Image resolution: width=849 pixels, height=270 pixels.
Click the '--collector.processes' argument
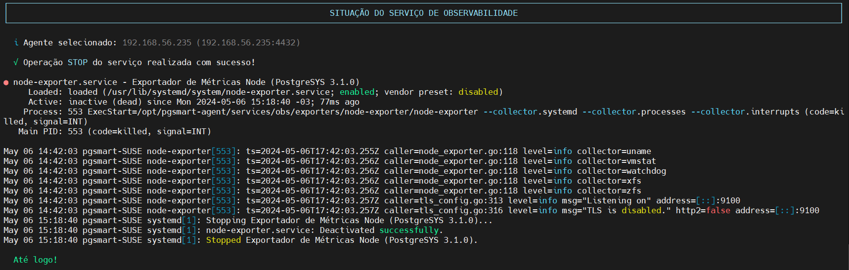[x=634, y=112]
